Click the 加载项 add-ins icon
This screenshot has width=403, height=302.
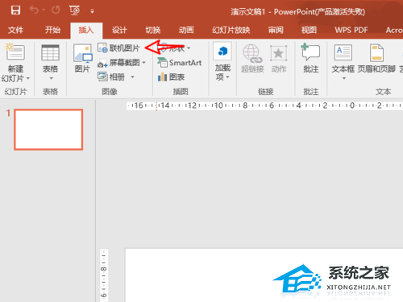pyautogui.click(x=222, y=51)
